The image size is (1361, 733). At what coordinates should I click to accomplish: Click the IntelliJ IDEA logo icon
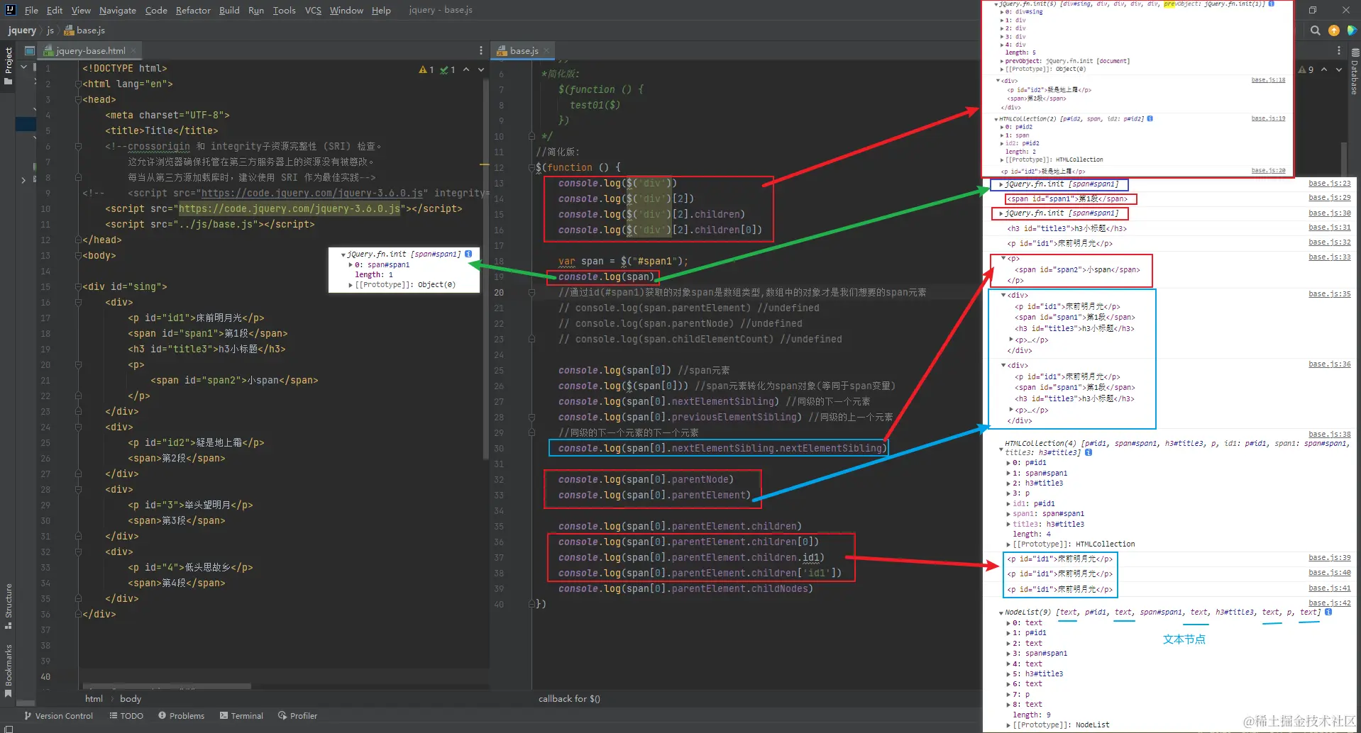[10, 10]
